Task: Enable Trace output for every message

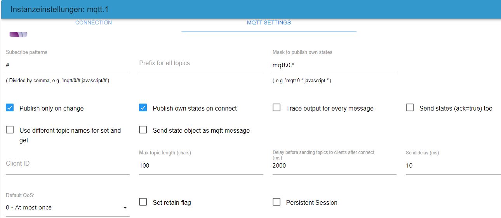Action: (x=277, y=108)
